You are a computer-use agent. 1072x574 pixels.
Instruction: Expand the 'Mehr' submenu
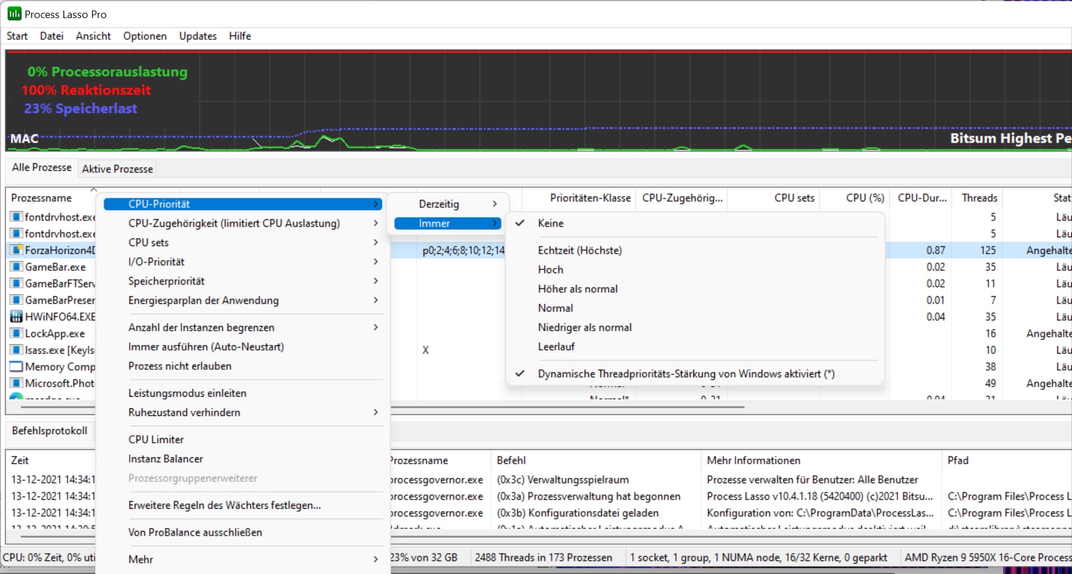tap(243, 559)
